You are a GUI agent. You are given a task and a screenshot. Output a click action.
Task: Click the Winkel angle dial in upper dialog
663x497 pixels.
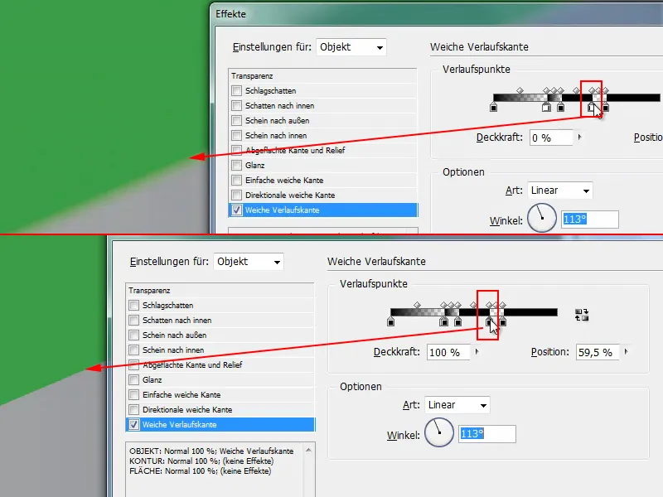click(x=542, y=218)
